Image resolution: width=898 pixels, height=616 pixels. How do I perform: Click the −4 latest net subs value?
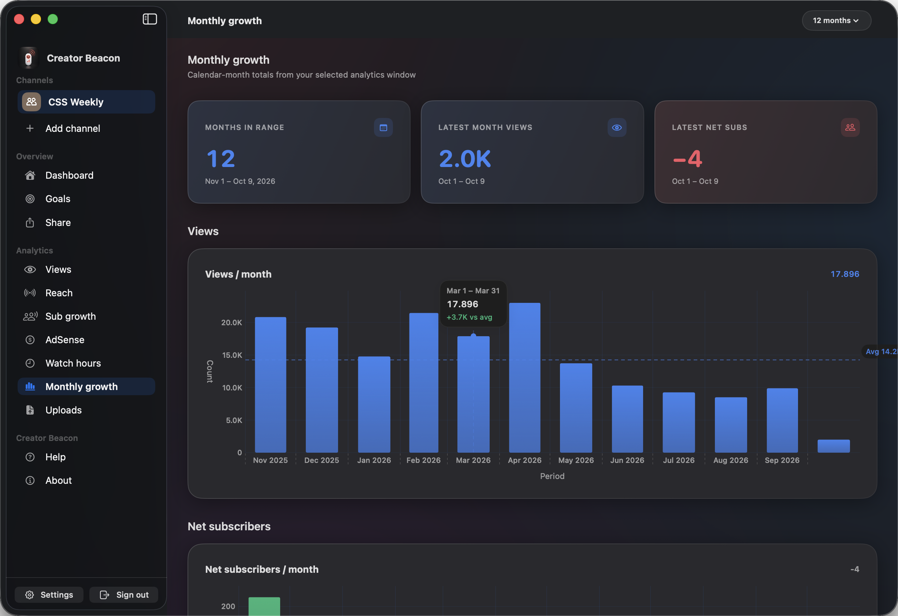pyautogui.click(x=687, y=159)
